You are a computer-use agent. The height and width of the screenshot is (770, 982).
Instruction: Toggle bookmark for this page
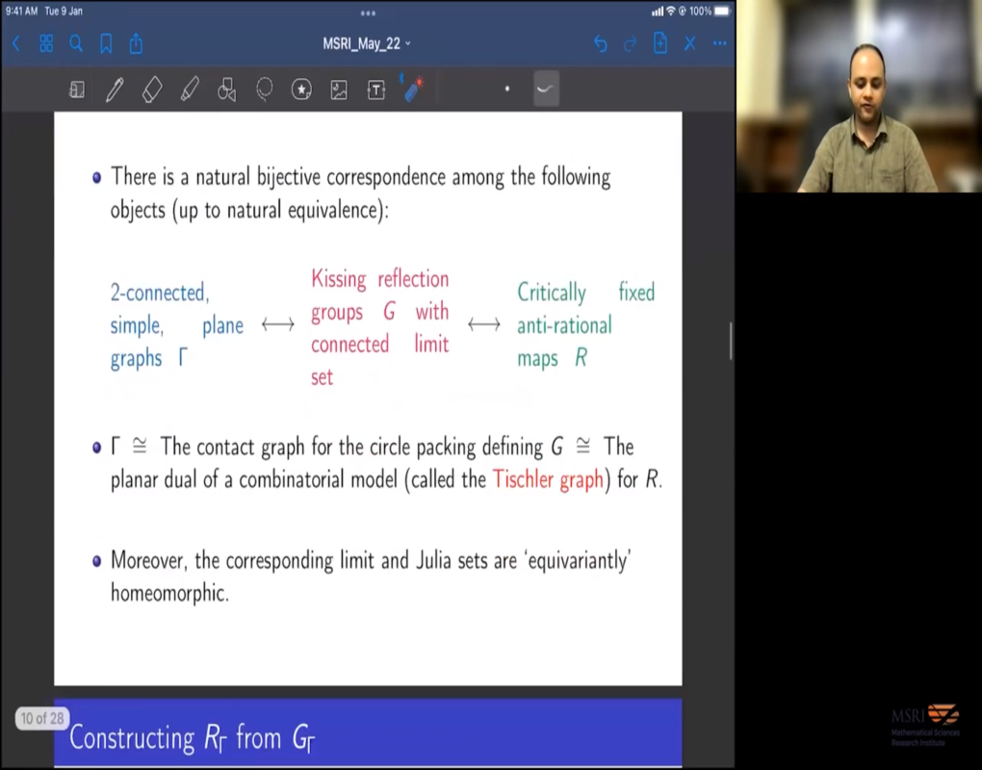(x=106, y=43)
